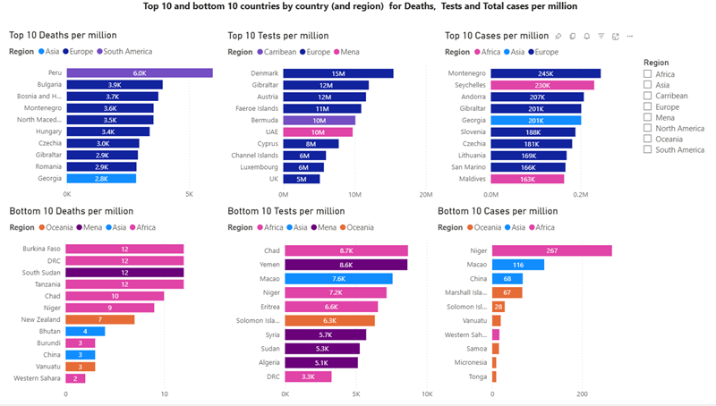Check the Europe region checkbox
Screen dimensions: 716x406
(647, 106)
